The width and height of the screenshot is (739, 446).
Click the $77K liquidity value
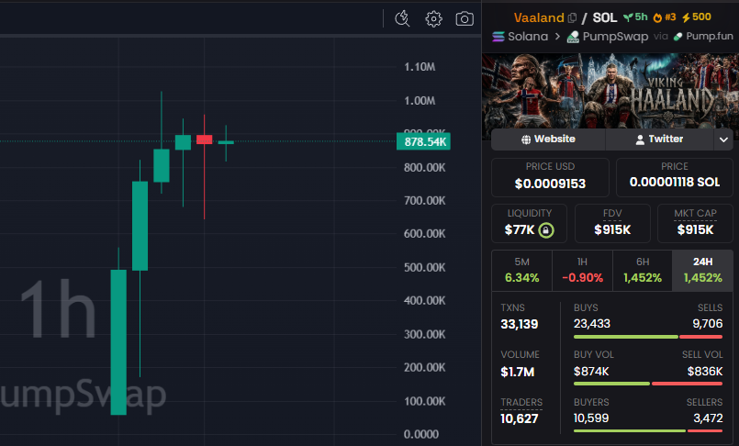coord(520,229)
